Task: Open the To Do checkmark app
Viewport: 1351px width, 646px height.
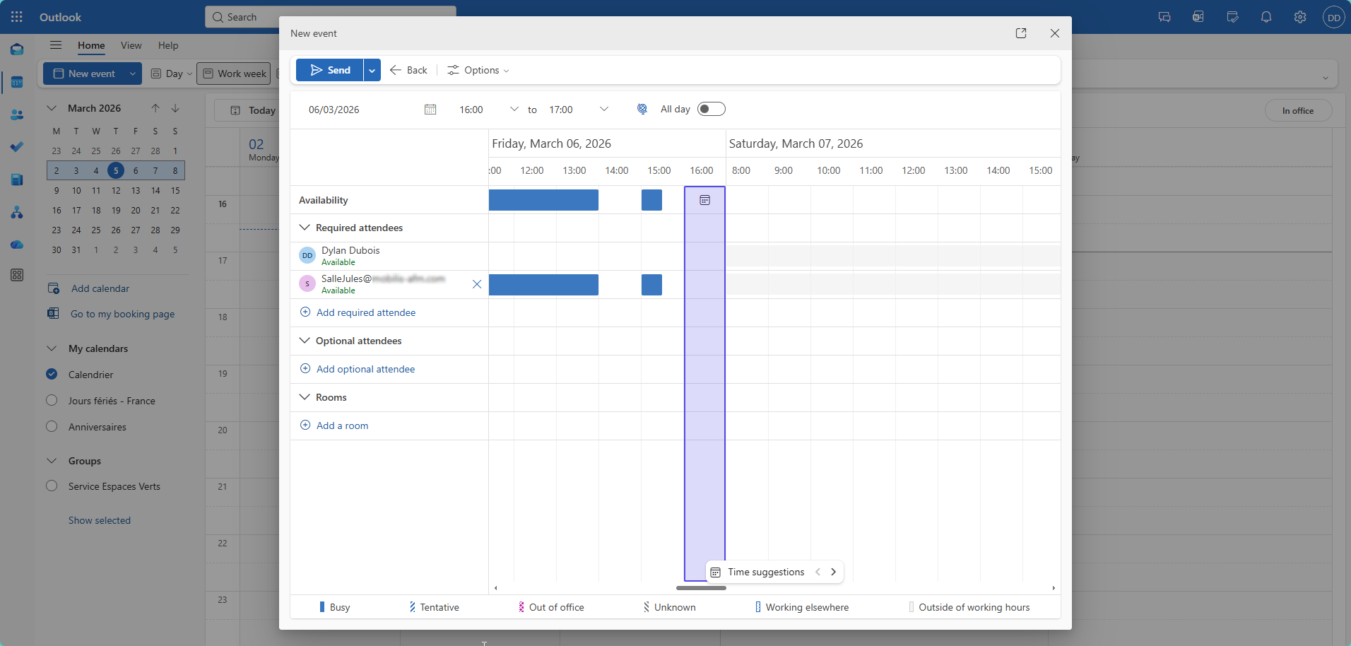Action: [x=17, y=147]
